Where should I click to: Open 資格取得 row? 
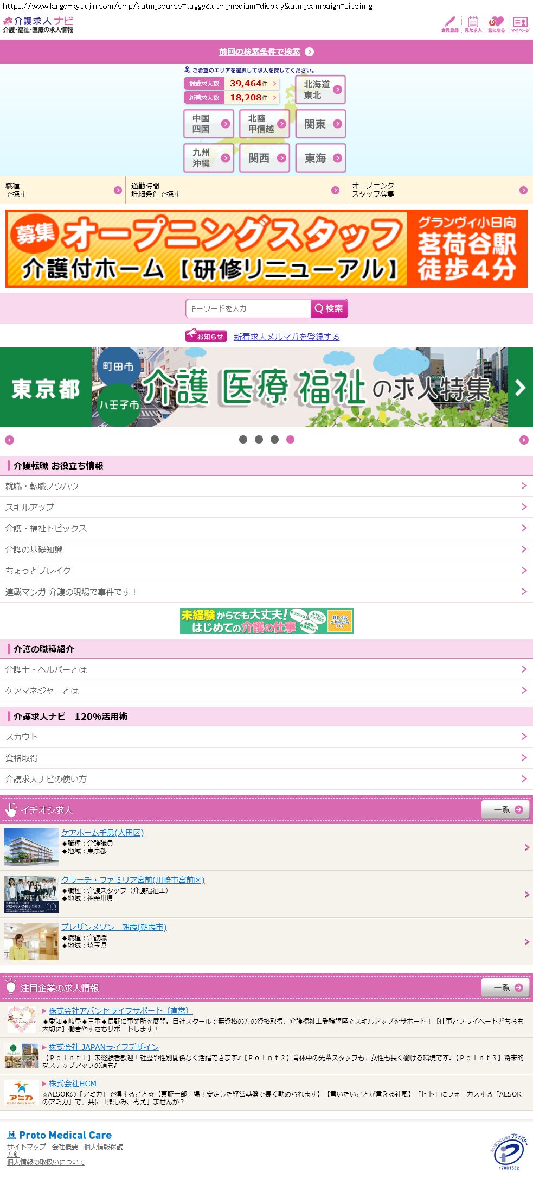(266, 758)
